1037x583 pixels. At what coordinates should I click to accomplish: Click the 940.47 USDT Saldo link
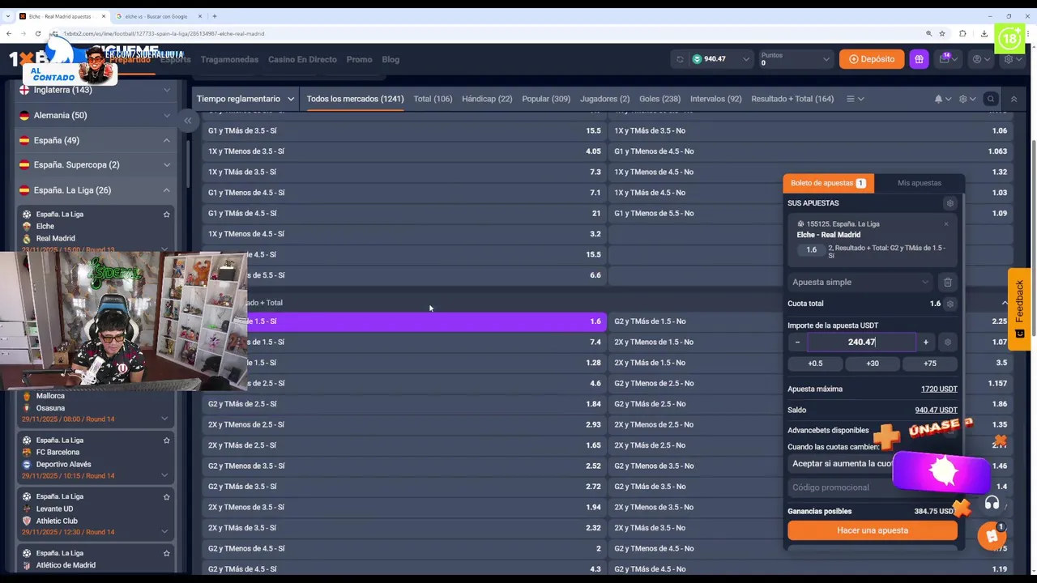936,410
